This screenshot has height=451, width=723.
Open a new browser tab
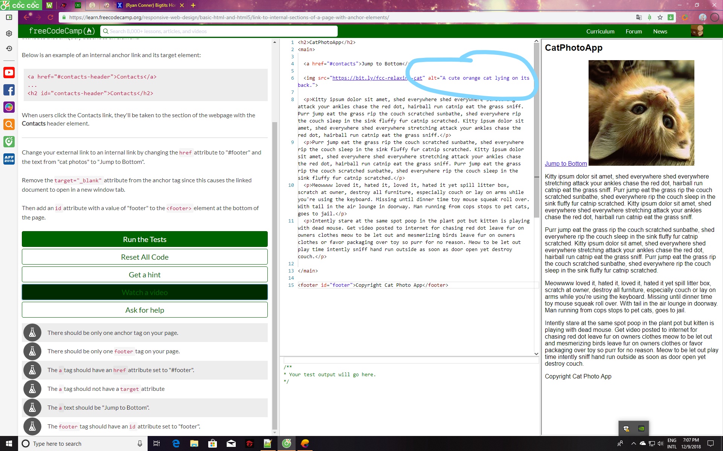pyautogui.click(x=193, y=5)
